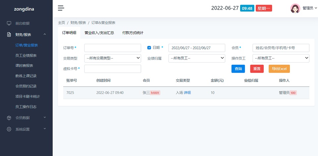Image resolution: width=318 pixels, height=156 pixels.
Task: Open the 操作员工 dropdown
Action: (x=281, y=58)
